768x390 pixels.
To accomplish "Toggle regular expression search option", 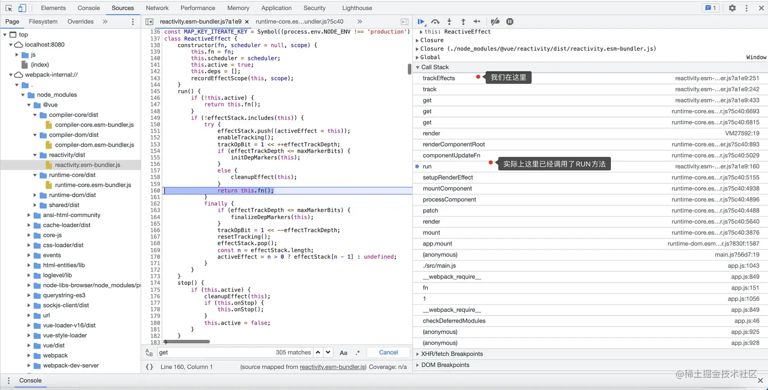I will click(x=358, y=352).
